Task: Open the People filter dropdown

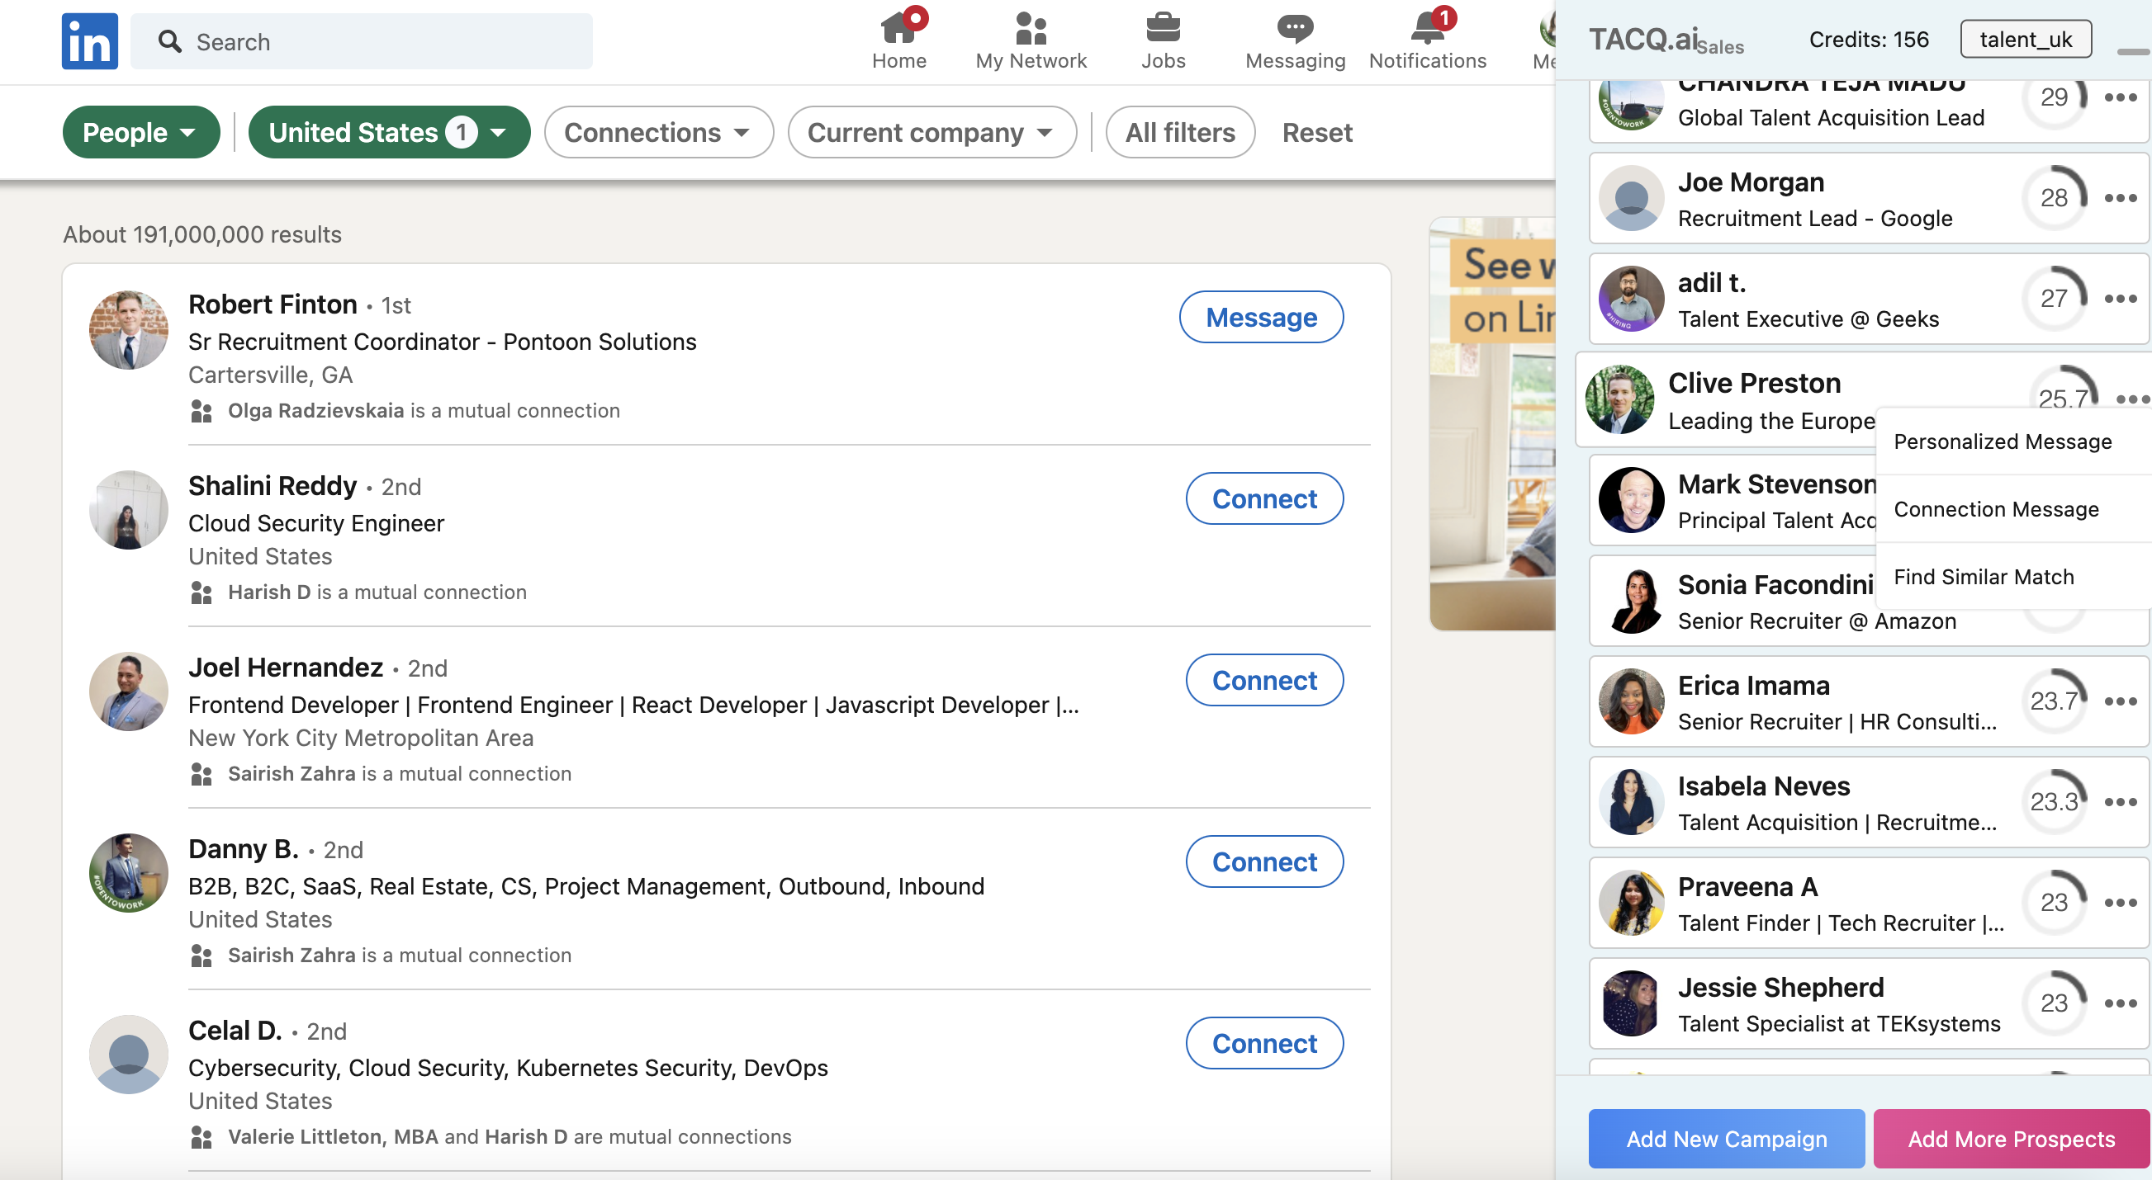Action: [x=141, y=132]
